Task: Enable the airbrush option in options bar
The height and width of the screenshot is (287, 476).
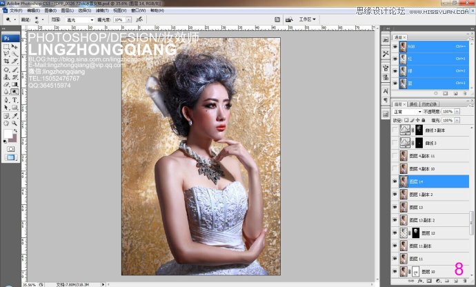Action: [139, 19]
